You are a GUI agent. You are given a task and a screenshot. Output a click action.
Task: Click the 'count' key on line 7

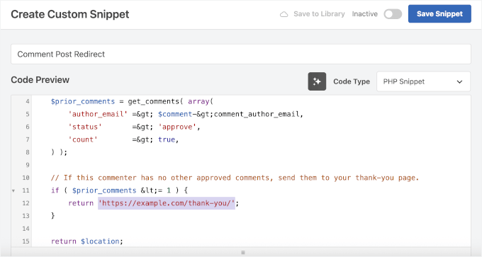point(83,139)
